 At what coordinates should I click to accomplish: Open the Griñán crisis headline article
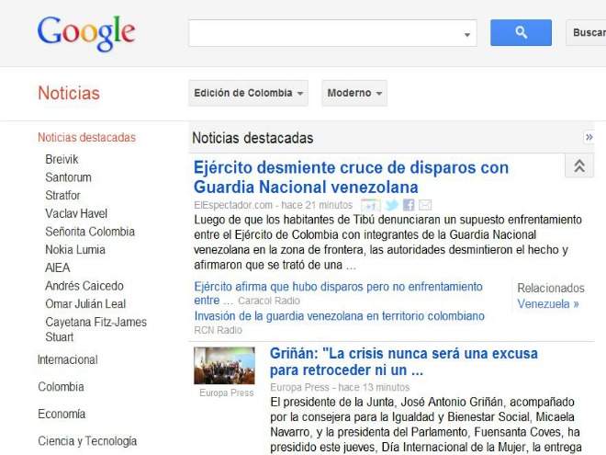[x=404, y=361]
